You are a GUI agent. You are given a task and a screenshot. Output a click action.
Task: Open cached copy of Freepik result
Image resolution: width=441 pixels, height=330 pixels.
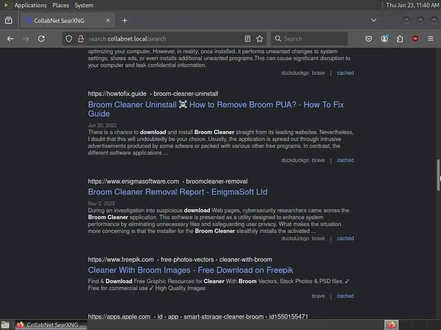coord(345,296)
